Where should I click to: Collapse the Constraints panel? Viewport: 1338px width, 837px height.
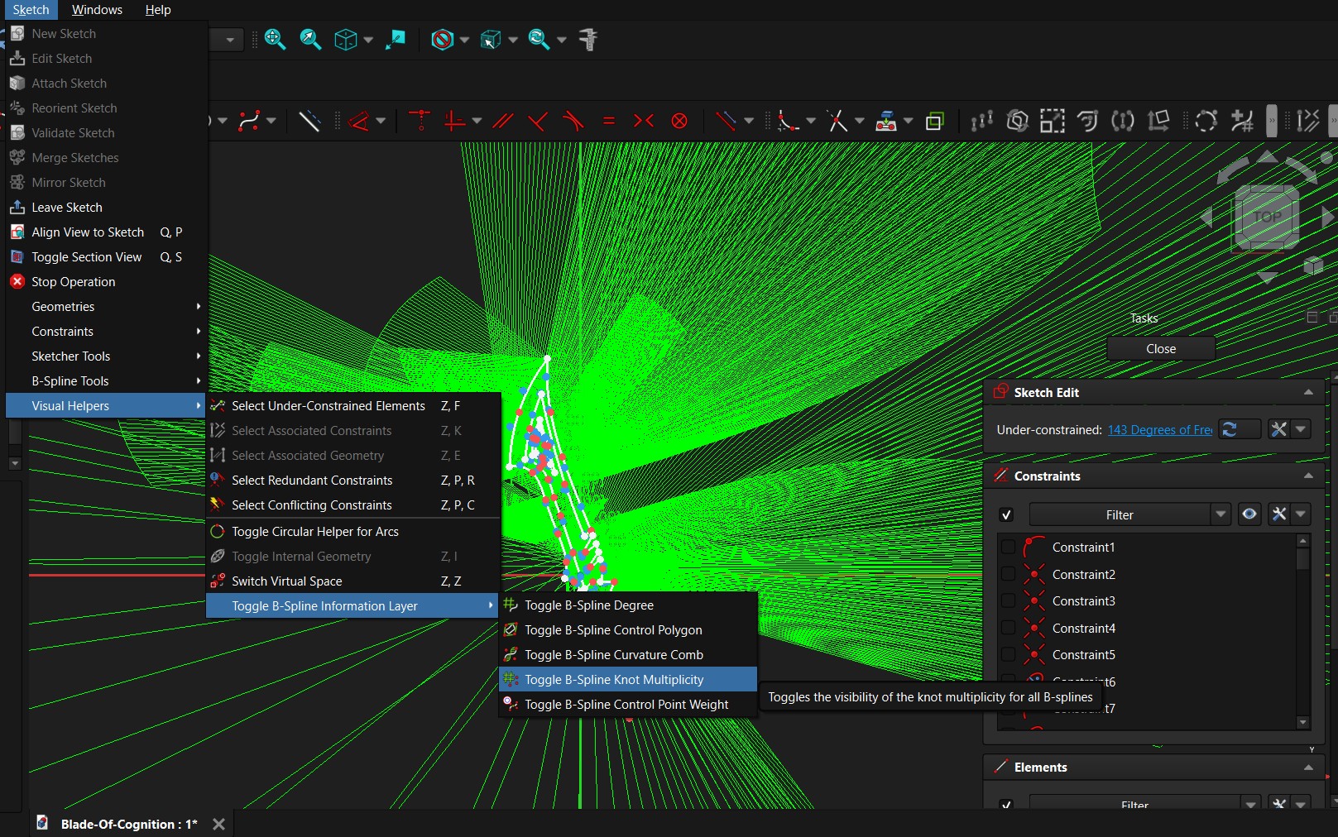[x=1308, y=476]
